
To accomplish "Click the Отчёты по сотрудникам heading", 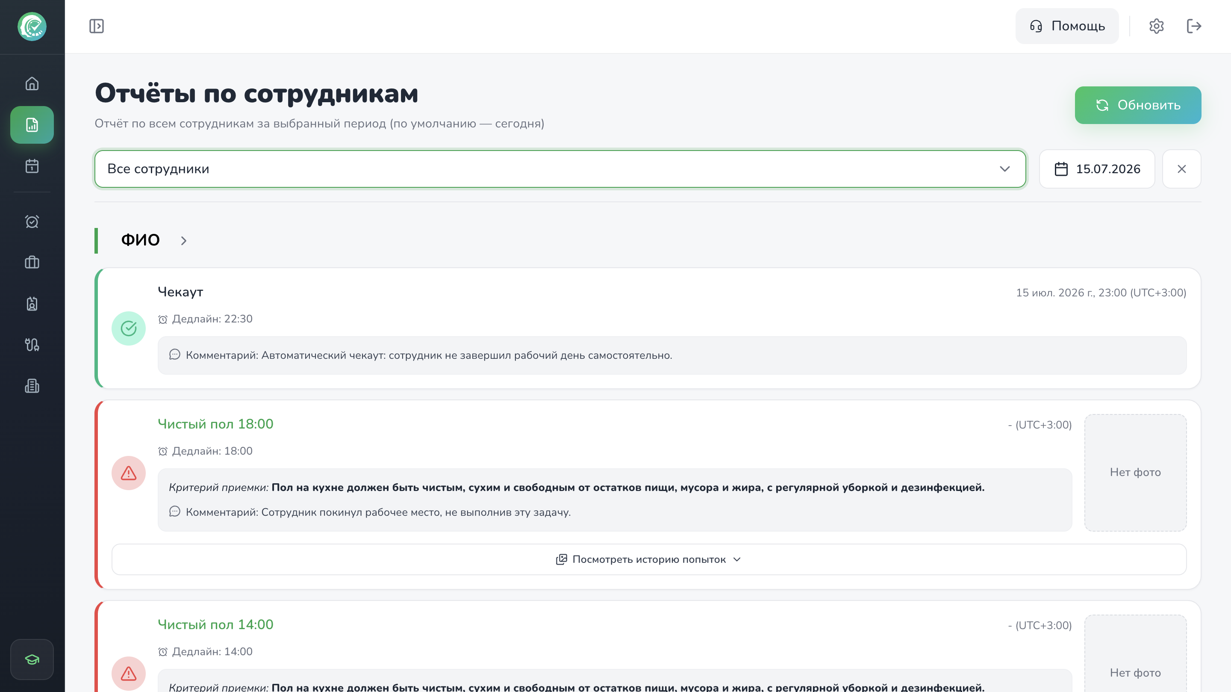I will click(256, 93).
